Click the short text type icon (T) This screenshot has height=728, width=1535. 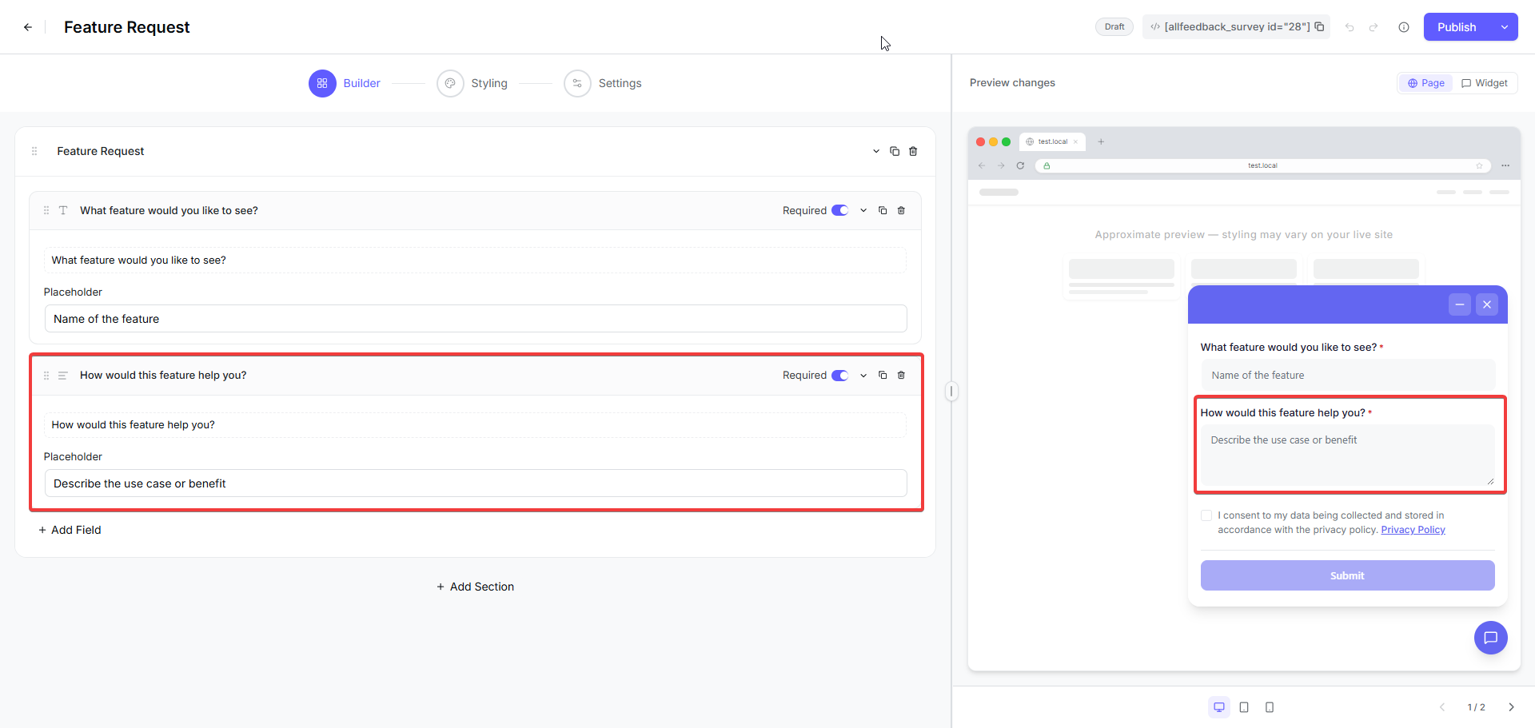coord(63,210)
